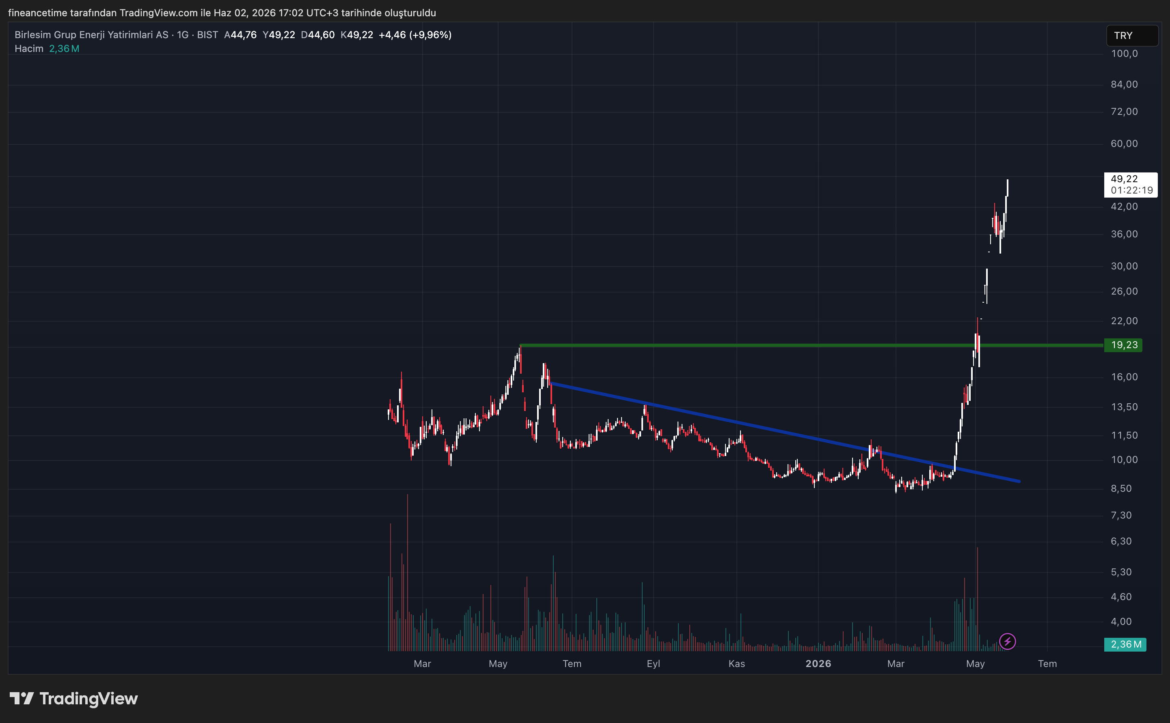Click the 30,00 price scale value

pyautogui.click(x=1124, y=266)
